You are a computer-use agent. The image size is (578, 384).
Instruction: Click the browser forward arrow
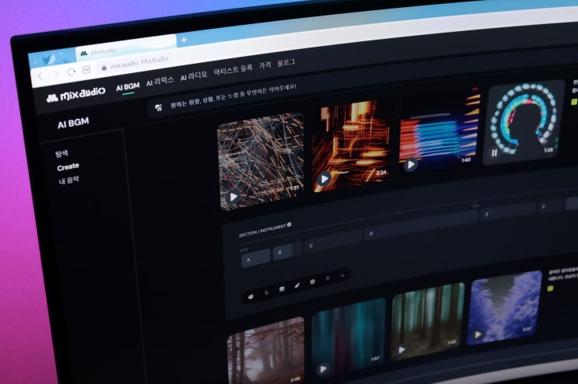pyautogui.click(x=56, y=74)
